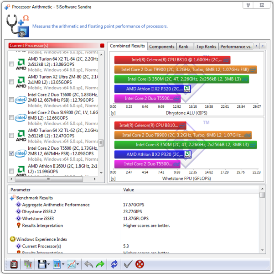Check the AMD Athlon II 260U checkbox
Screen dimensions: 274x274
tap(11, 171)
